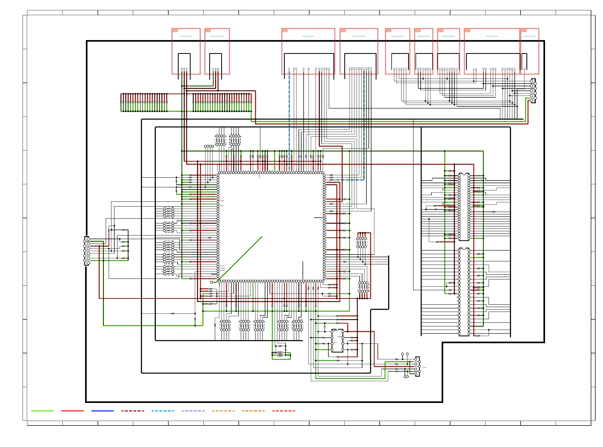Select the dark maroon dashed legend line
This screenshot has height=447, width=603.
(133, 411)
